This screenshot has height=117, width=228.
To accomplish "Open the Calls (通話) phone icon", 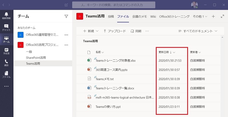I will (6, 61).
